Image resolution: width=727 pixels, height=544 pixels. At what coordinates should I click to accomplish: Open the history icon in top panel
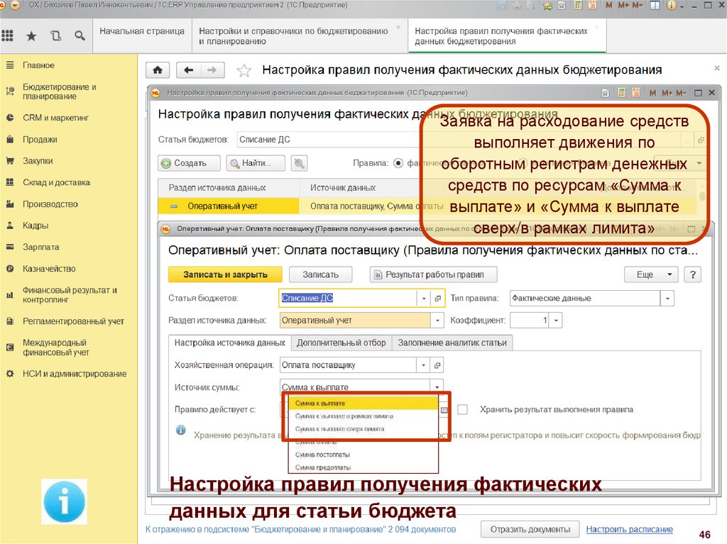point(55,35)
